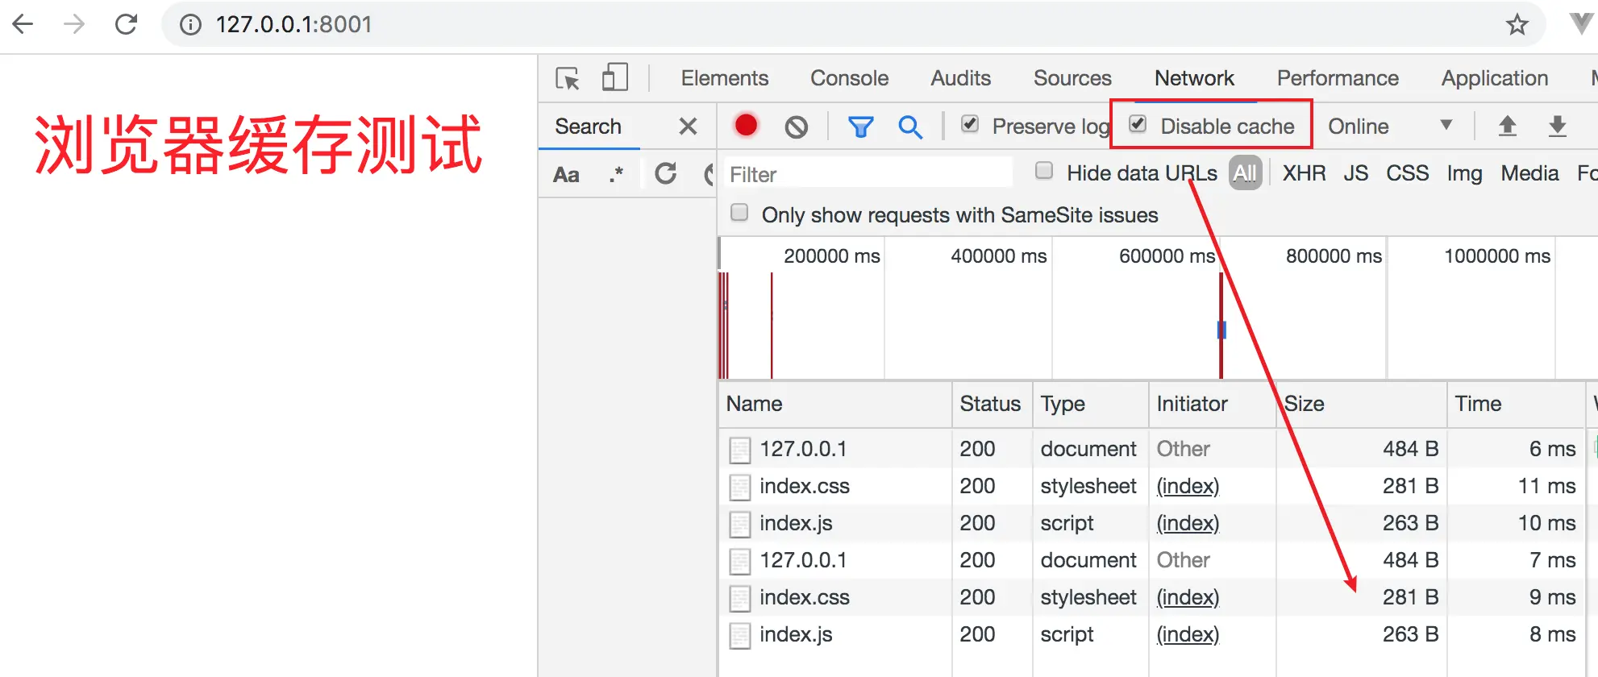Image resolution: width=1598 pixels, height=677 pixels.
Task: Open (index) initiator of first index.js
Action: click(x=1188, y=524)
